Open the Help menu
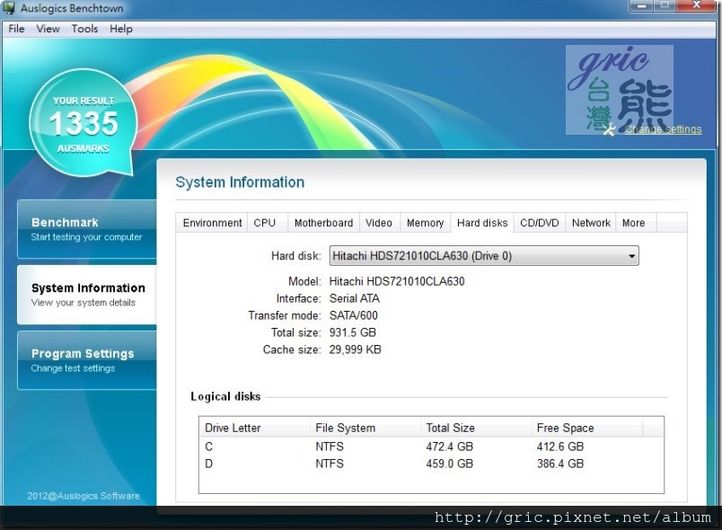This screenshot has height=530, width=722. [x=120, y=29]
